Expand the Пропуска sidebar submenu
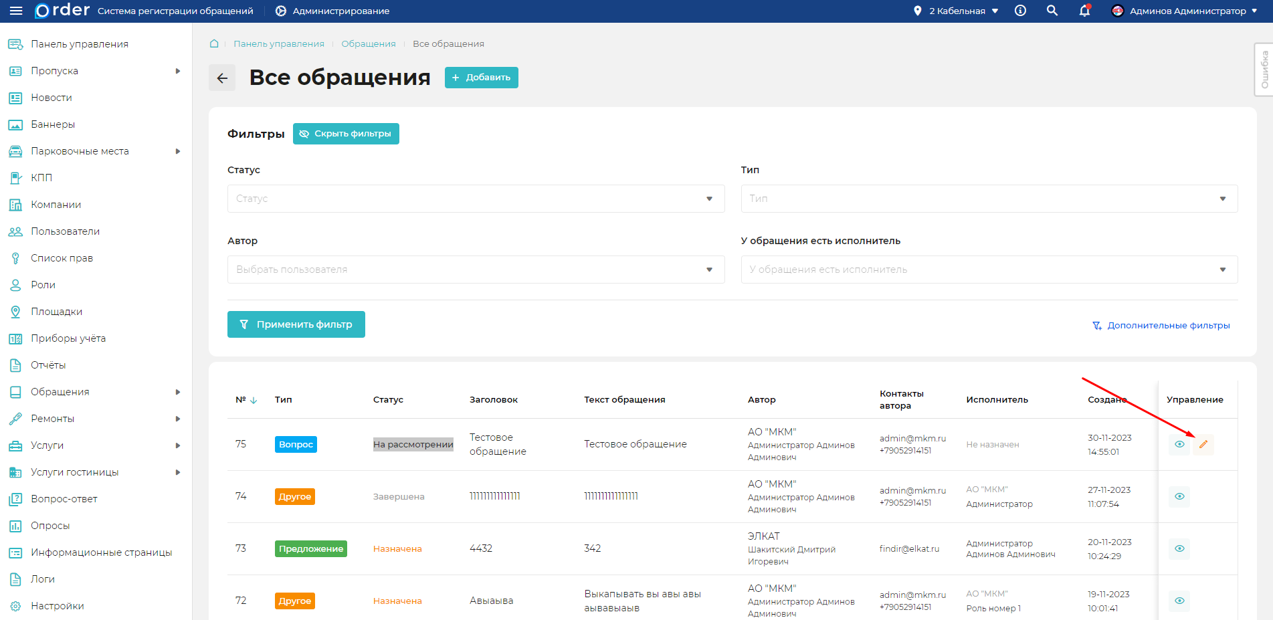The width and height of the screenshot is (1273, 620). (177, 71)
